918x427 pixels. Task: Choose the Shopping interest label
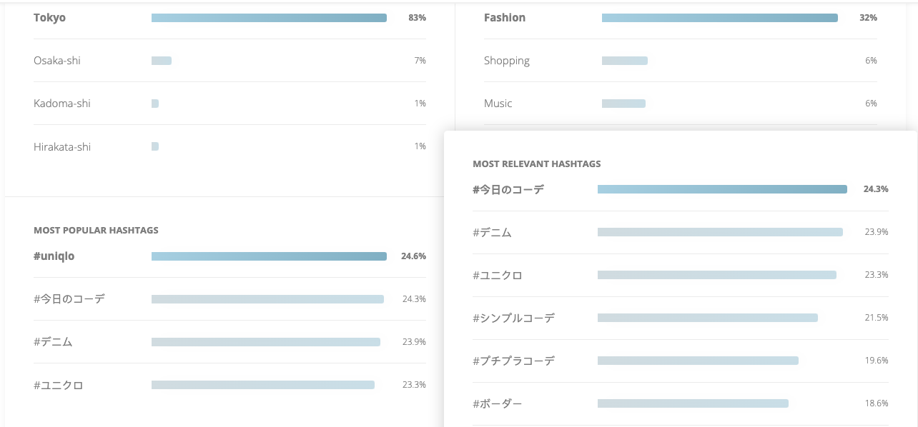[507, 61]
